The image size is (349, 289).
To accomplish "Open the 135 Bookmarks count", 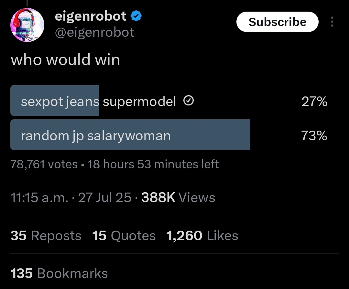I will click(x=59, y=273).
